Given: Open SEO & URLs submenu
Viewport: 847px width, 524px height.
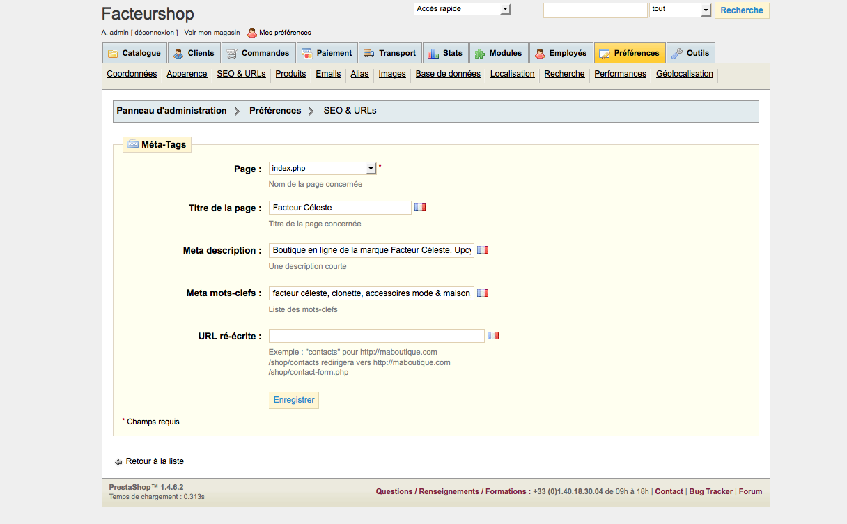Looking at the screenshot, I should 241,74.
